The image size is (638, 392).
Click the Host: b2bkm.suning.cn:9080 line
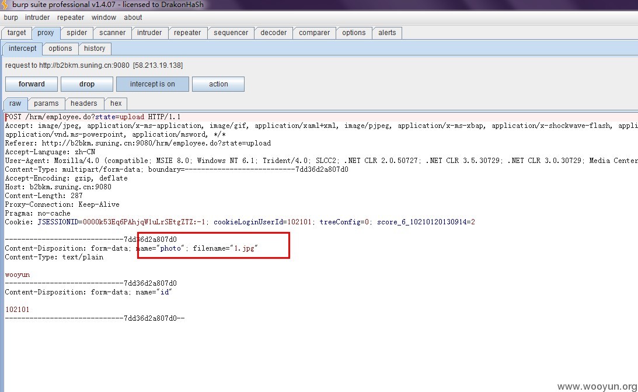58,187
